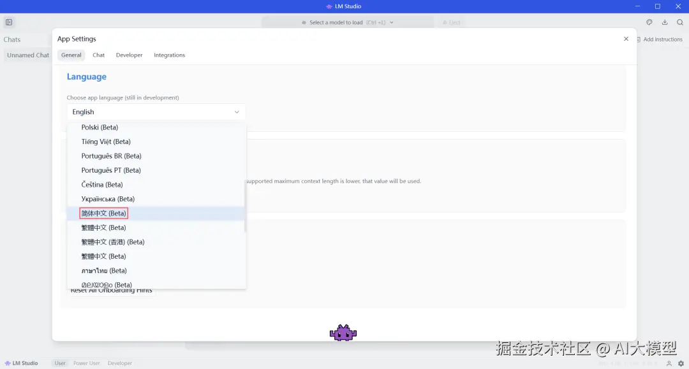Select Power User mode
This screenshot has width=689, height=369.
click(87, 363)
